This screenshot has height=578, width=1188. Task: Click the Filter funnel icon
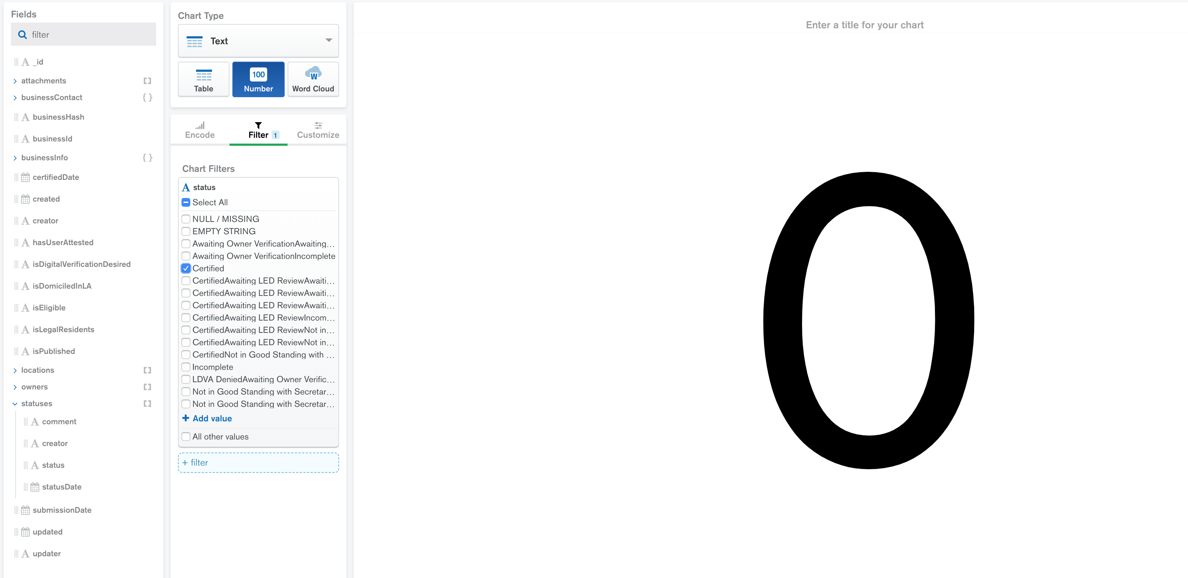coord(258,125)
